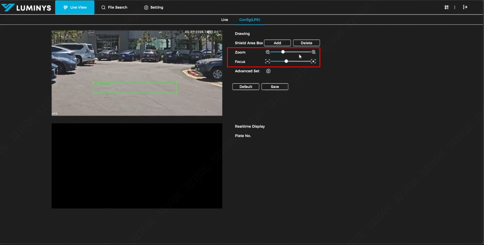
Task: Click the Default button
Action: [x=246, y=87]
